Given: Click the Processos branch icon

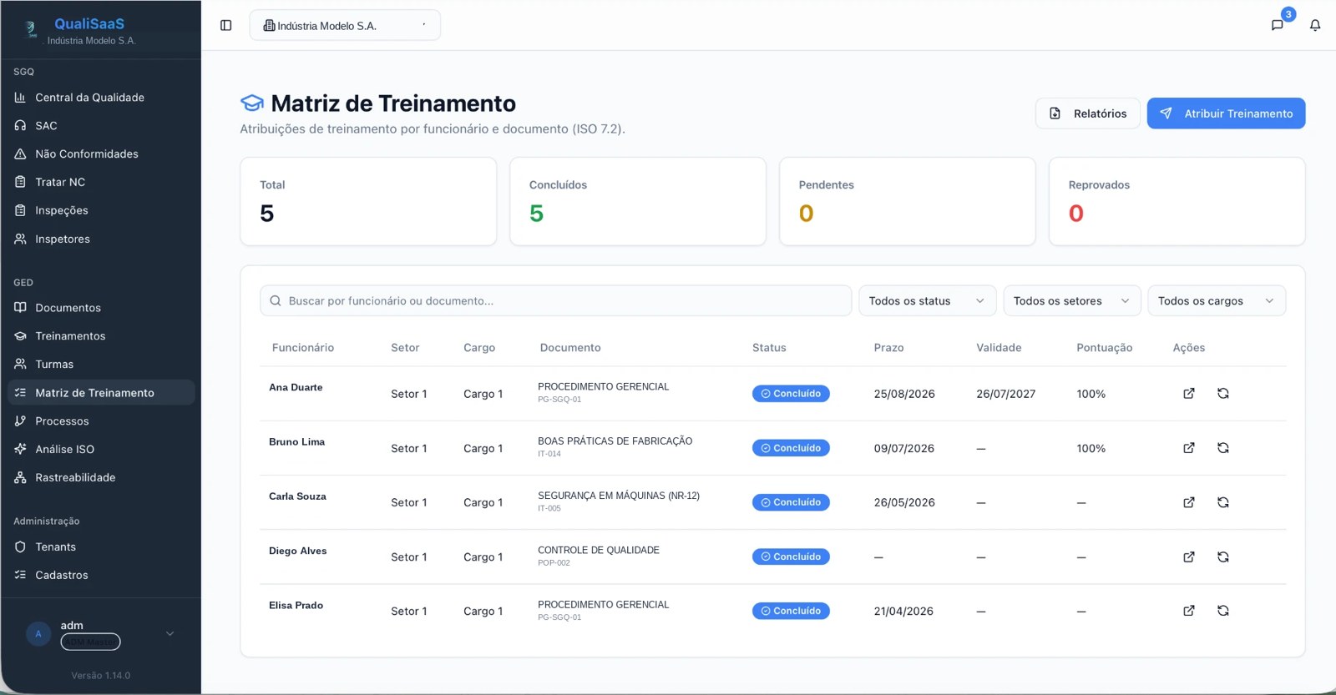Looking at the screenshot, I should click(20, 421).
